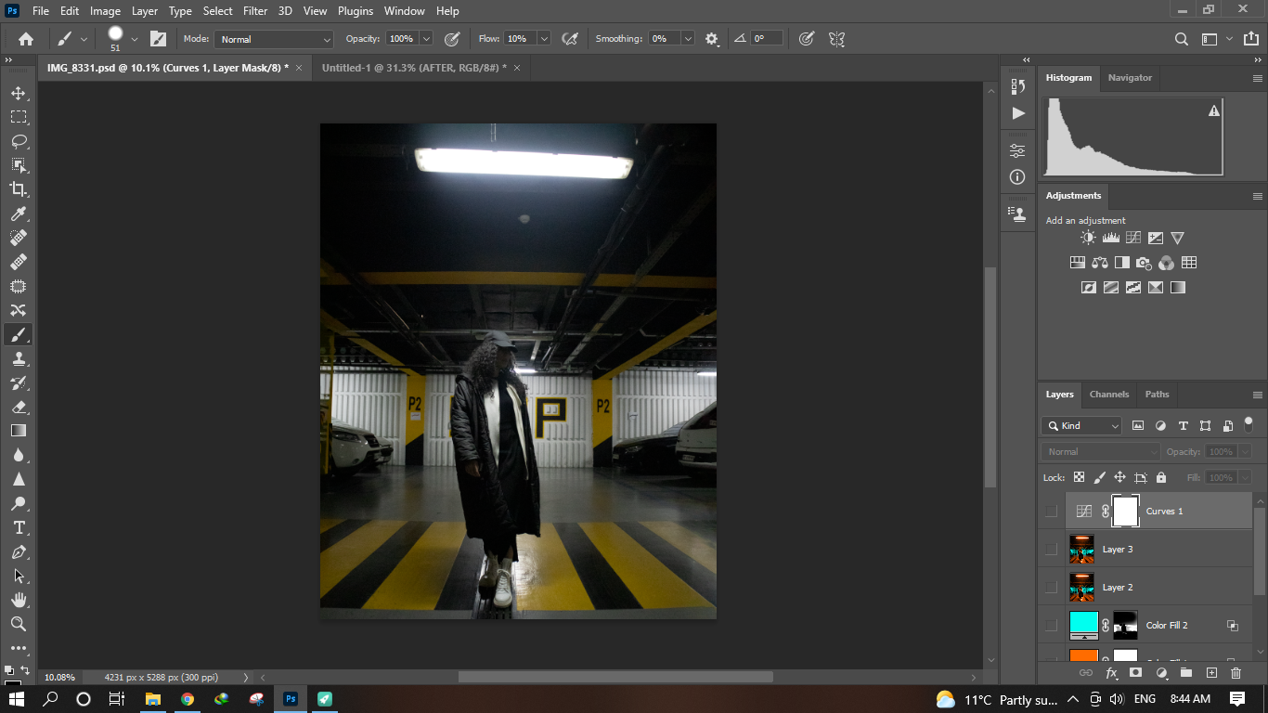Select the Crop tool
Viewport: 1268px width, 713px height.
click(x=19, y=189)
